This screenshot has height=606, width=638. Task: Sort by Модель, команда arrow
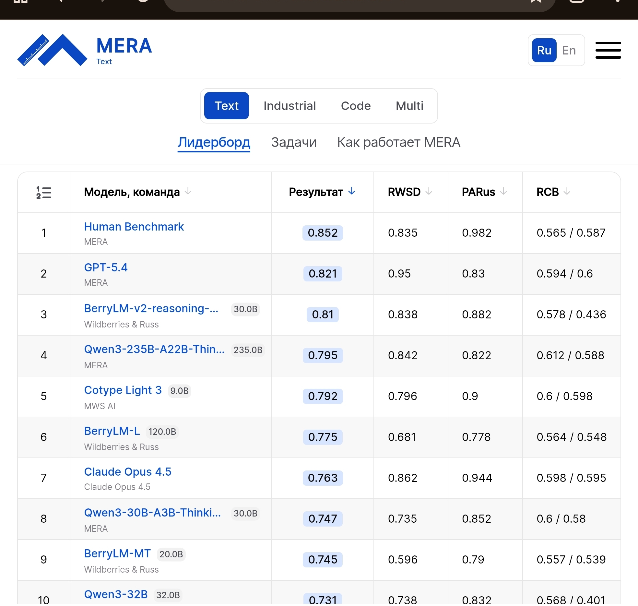pyautogui.click(x=188, y=191)
